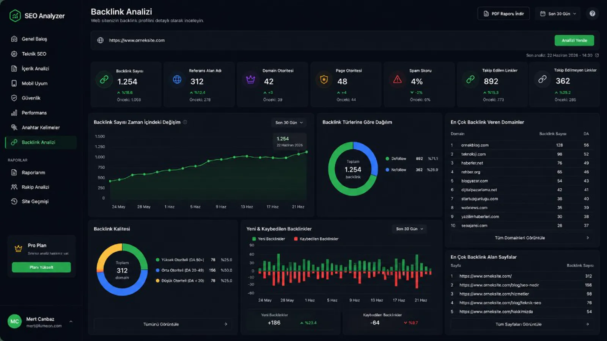The image size is (607, 341).
Task: Click the blue Nofollow segment of donut chart
Action: 371,156
